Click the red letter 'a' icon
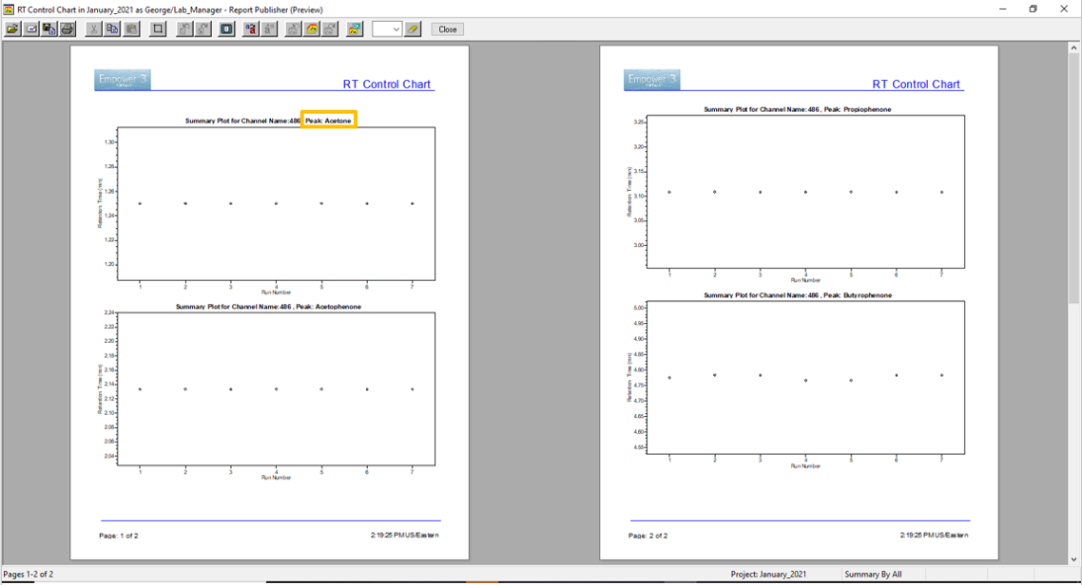This screenshot has width=1082, height=585. 250,28
